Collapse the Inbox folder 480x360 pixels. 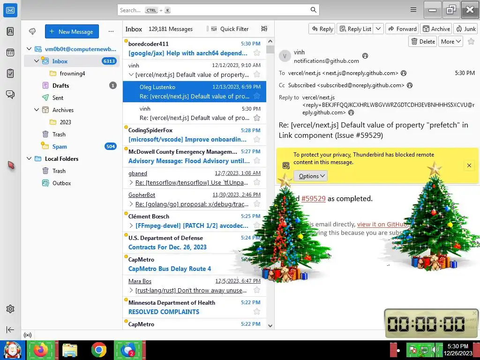37,61
